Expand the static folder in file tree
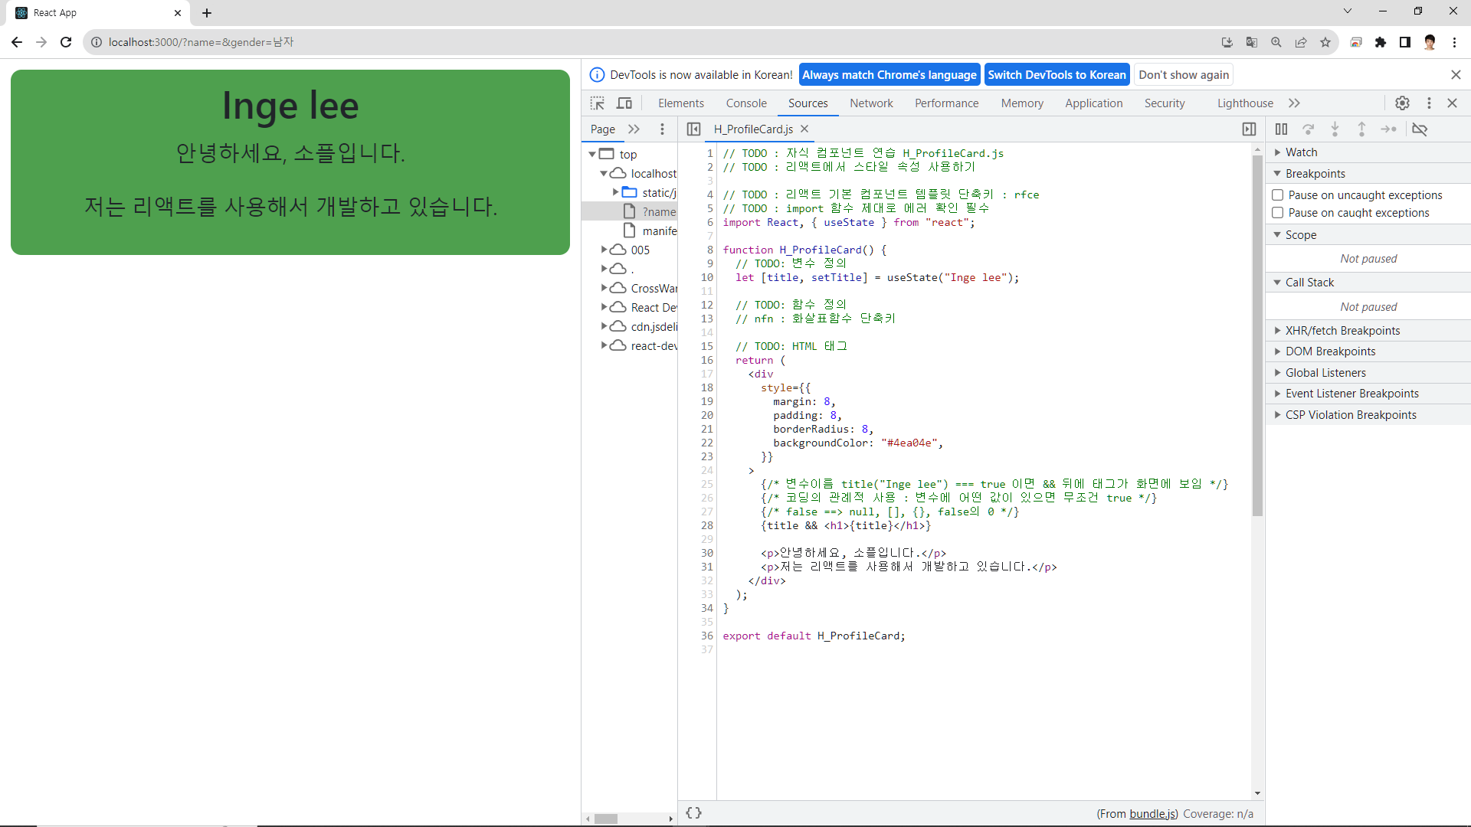The width and height of the screenshot is (1471, 827). pos(615,193)
